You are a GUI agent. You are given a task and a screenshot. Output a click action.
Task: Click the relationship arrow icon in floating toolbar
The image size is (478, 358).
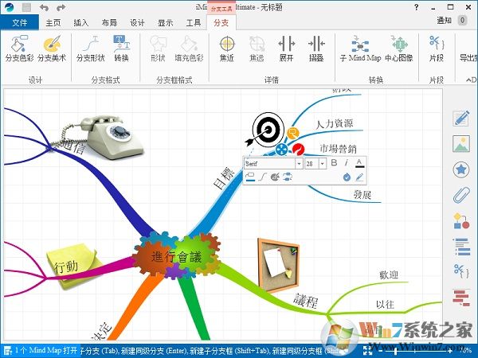click(x=288, y=177)
